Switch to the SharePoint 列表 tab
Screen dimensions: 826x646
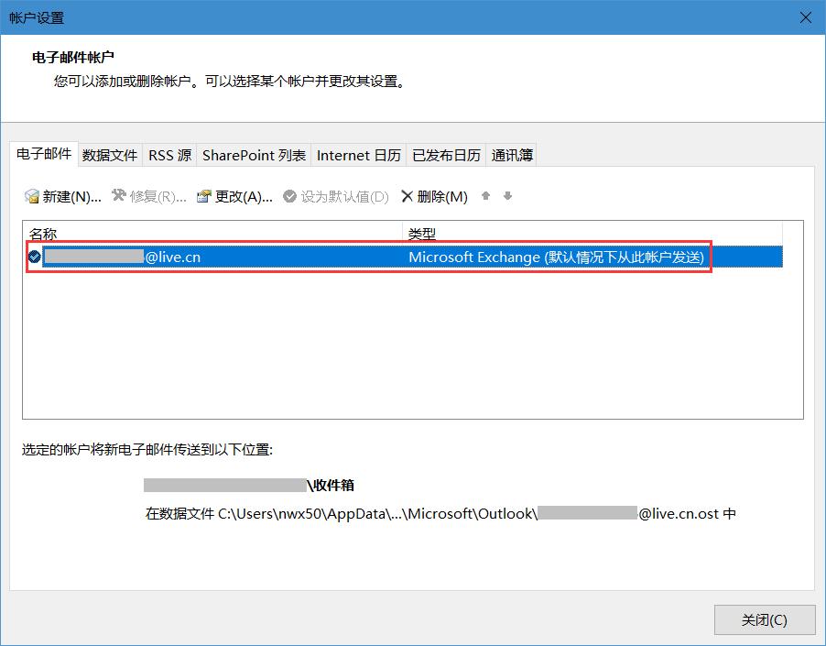tap(254, 155)
